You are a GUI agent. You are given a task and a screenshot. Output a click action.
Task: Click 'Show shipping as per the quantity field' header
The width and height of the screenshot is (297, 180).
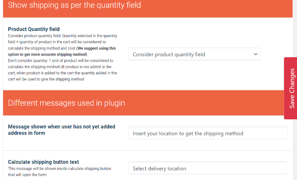pyautogui.click(x=75, y=6)
